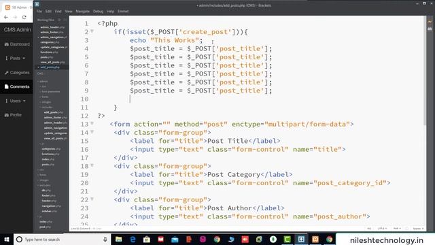Go forward in the browser window
Viewport: 435px width, 245px height.
click(15, 17)
